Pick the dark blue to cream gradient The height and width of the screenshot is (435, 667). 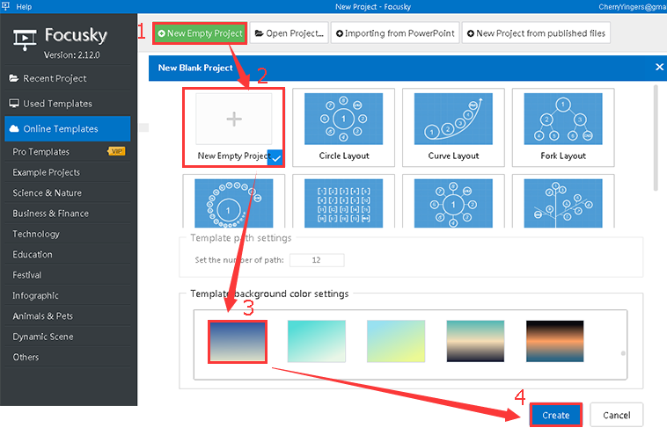(238, 342)
